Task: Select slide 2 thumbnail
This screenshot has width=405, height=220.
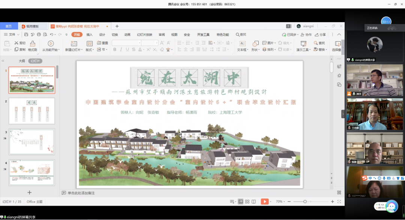Action: point(32,111)
